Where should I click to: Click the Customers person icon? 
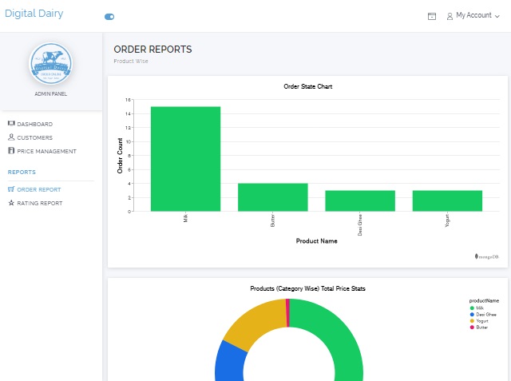(x=11, y=137)
